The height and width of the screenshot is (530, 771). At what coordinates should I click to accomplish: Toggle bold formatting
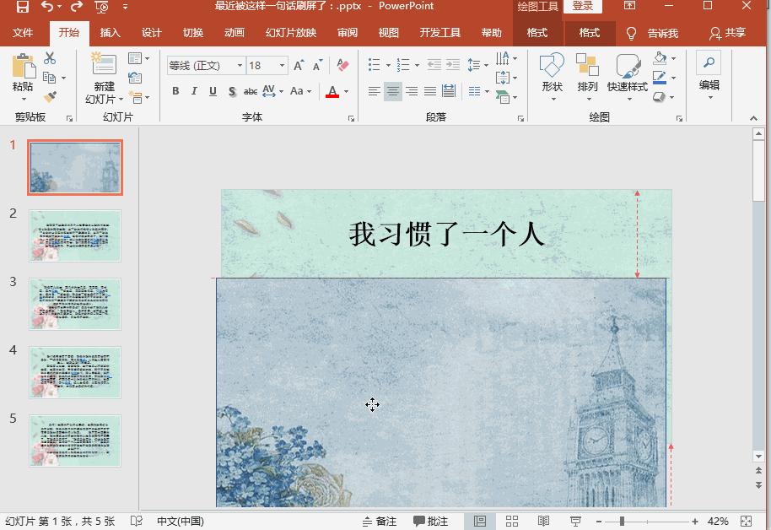(175, 90)
